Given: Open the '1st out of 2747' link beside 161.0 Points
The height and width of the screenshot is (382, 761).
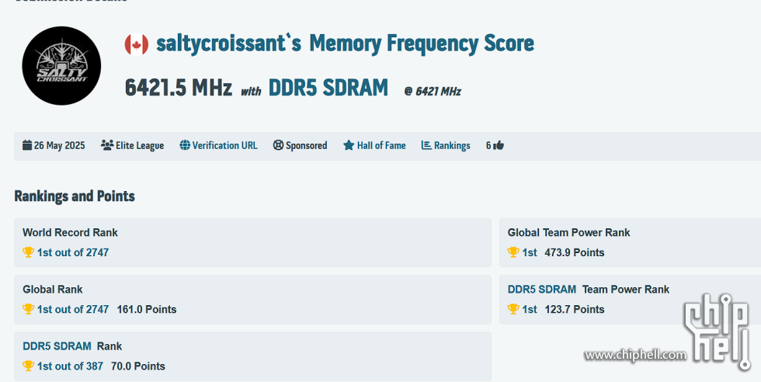Looking at the screenshot, I should tap(73, 309).
